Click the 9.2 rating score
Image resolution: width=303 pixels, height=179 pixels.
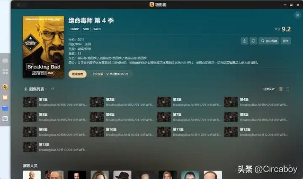pos(286,29)
